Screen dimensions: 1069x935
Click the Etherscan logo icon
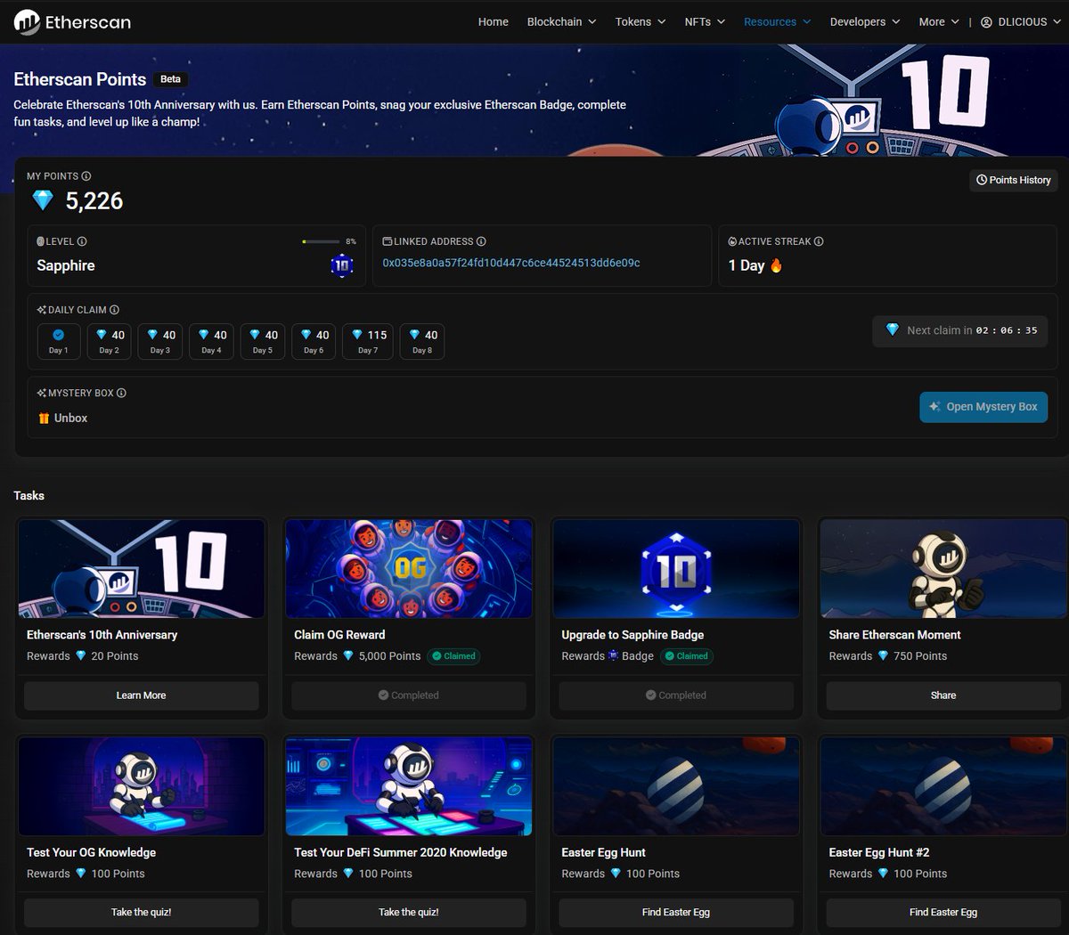click(27, 21)
